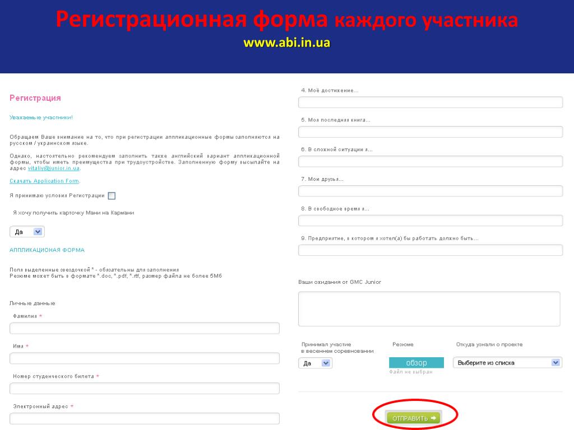Open the vitaliy@junior.in.ua email link
The width and height of the screenshot is (574, 430).
[x=54, y=168]
